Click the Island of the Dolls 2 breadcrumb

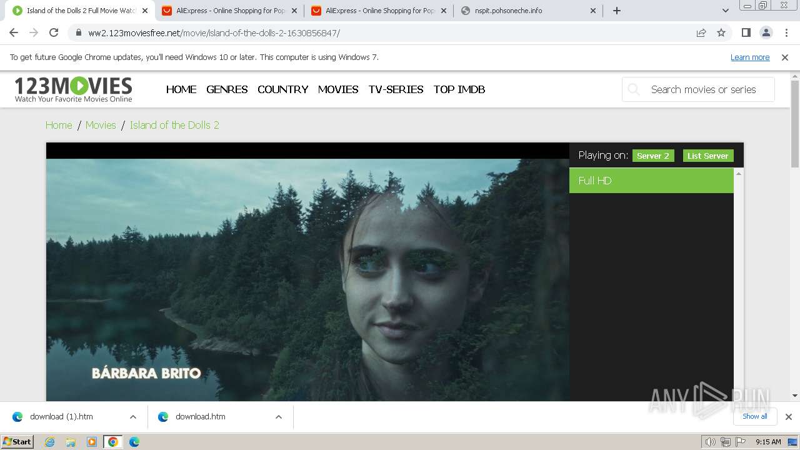[174, 125]
